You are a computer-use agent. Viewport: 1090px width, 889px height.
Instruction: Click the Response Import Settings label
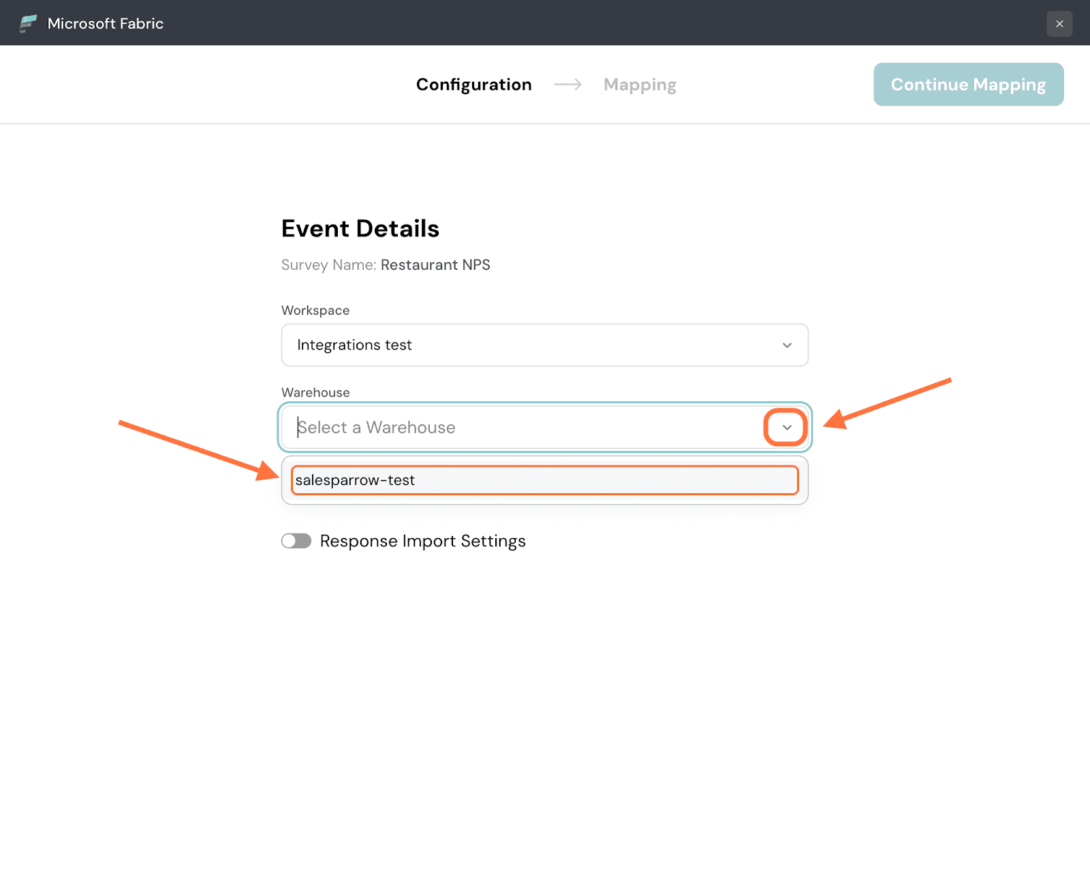click(x=422, y=541)
